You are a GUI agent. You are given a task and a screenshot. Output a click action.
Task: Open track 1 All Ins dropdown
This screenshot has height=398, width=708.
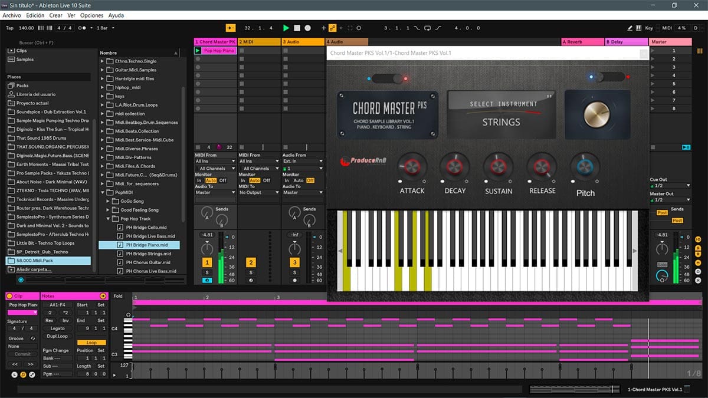[x=215, y=161]
